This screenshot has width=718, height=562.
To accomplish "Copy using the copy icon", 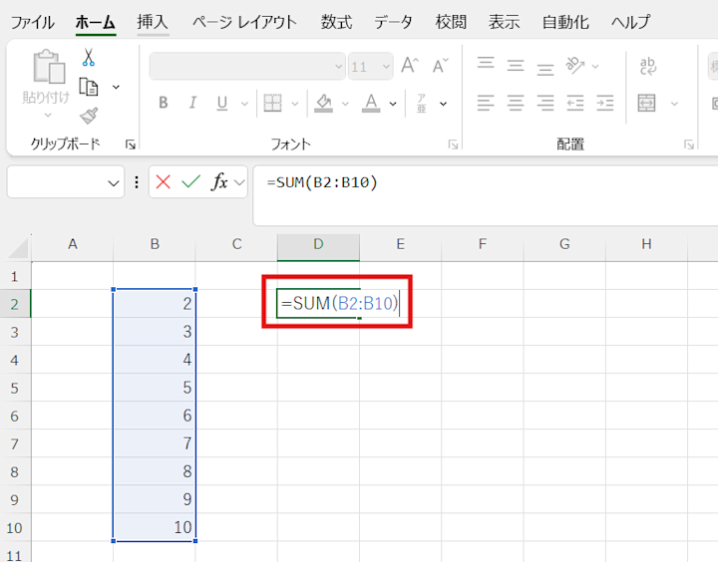I will point(89,87).
